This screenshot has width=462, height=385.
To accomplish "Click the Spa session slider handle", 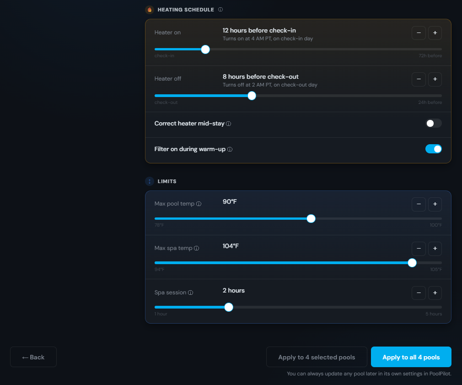I will click(x=229, y=308).
